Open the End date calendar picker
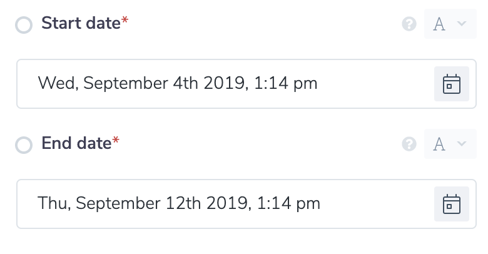 [x=452, y=204]
